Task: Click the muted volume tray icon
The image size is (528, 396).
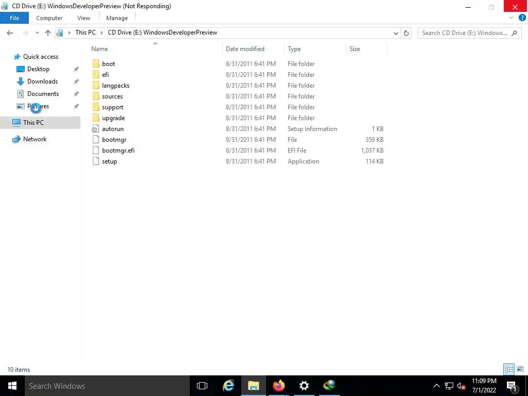Action: (461, 386)
